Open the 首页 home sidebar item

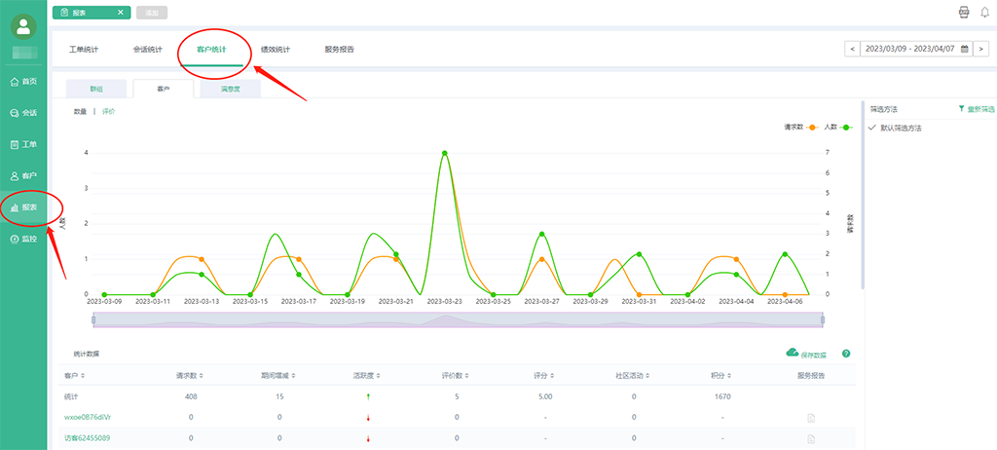point(23,82)
